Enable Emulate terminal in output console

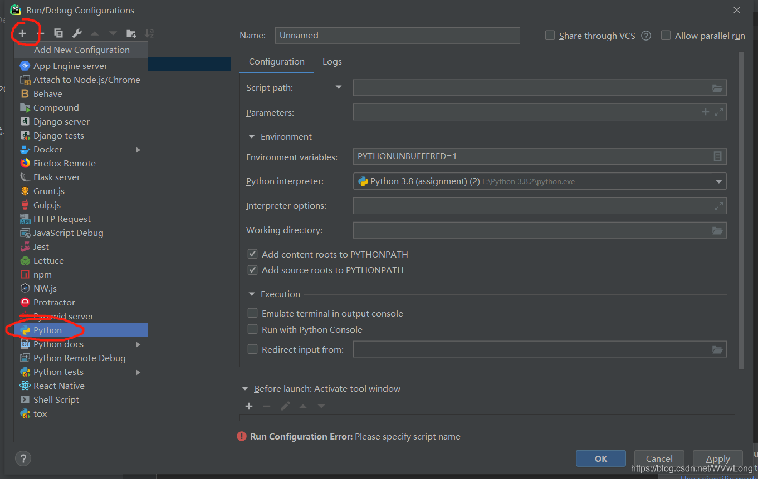252,313
